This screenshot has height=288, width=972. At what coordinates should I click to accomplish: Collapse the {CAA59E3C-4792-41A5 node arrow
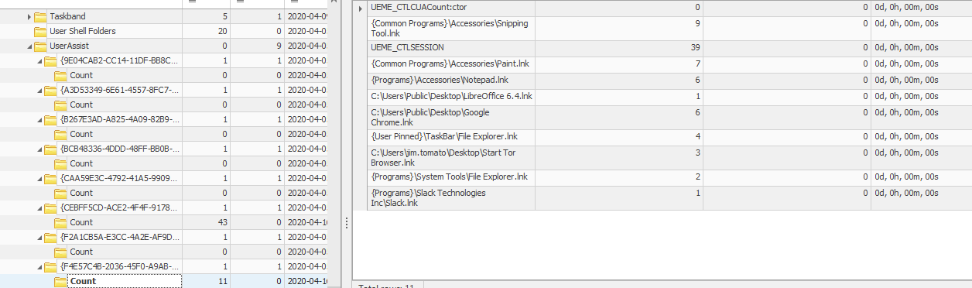[x=40, y=178]
